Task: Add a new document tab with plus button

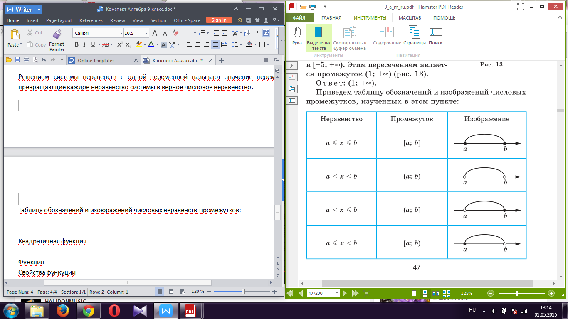Action: pos(222,61)
